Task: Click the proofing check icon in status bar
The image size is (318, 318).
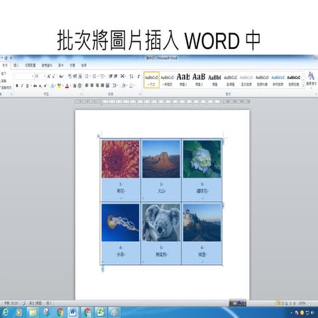Action: click(24, 303)
